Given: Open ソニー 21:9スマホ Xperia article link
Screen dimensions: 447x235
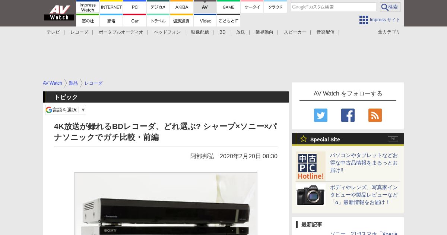Looking at the screenshot, I should pyautogui.click(x=364, y=233).
